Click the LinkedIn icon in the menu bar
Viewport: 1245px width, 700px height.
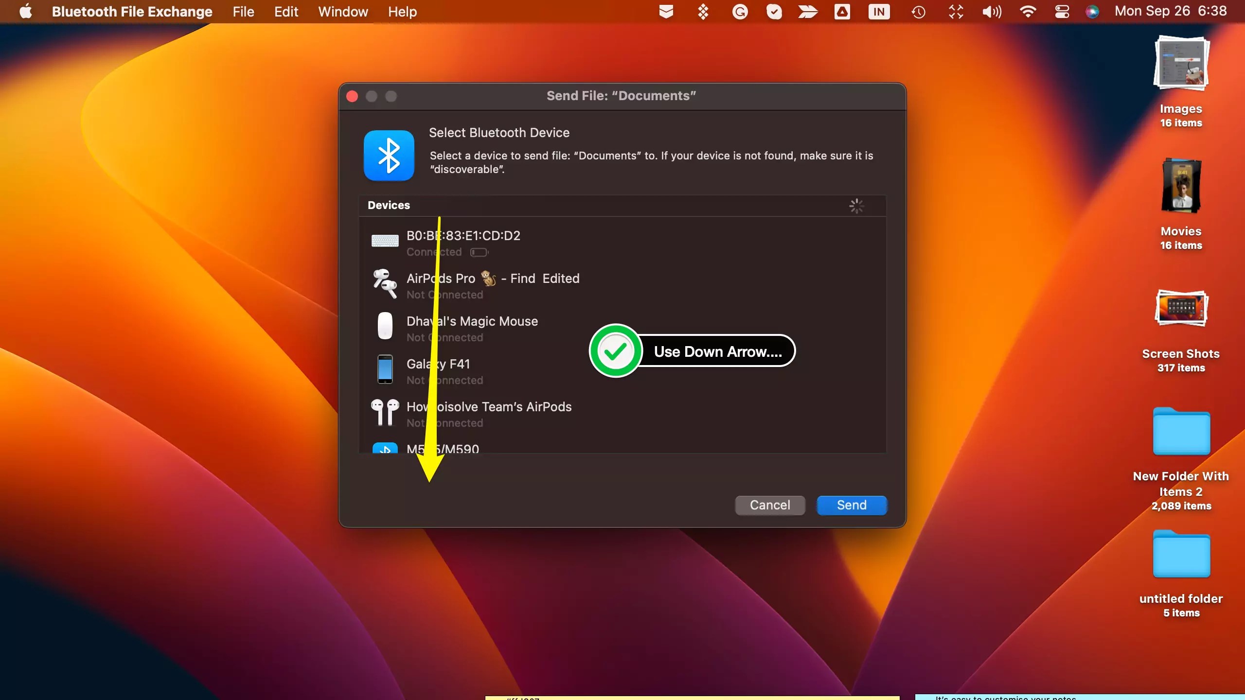pyautogui.click(x=880, y=11)
